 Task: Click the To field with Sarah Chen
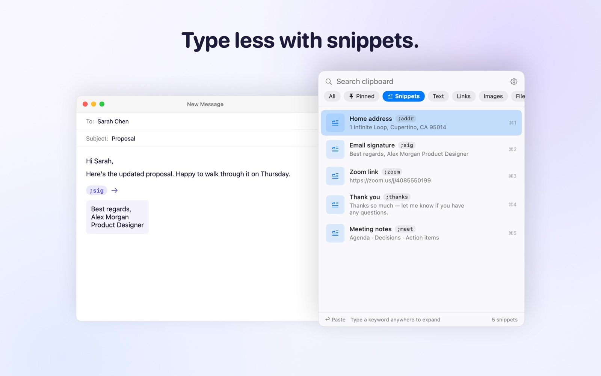pos(197,121)
